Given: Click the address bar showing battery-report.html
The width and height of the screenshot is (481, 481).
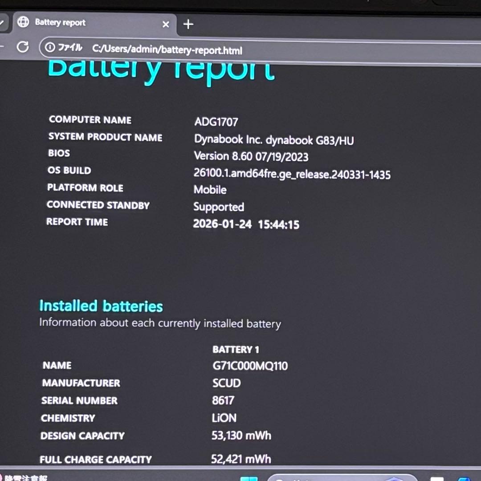Looking at the screenshot, I should pos(167,50).
